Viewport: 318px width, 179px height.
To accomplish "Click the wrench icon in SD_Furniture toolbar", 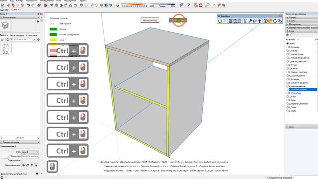I will point(250,21).
